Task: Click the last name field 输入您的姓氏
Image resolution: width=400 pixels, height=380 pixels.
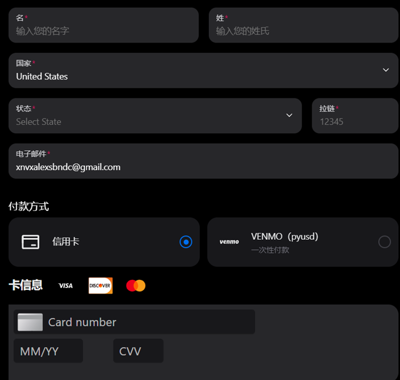Action: coord(304,25)
